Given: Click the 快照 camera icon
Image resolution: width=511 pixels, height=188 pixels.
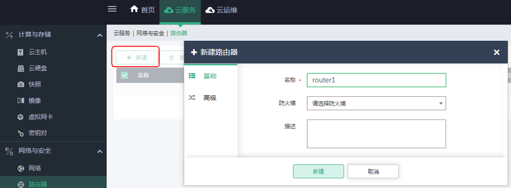Looking at the screenshot, I should point(21,84).
